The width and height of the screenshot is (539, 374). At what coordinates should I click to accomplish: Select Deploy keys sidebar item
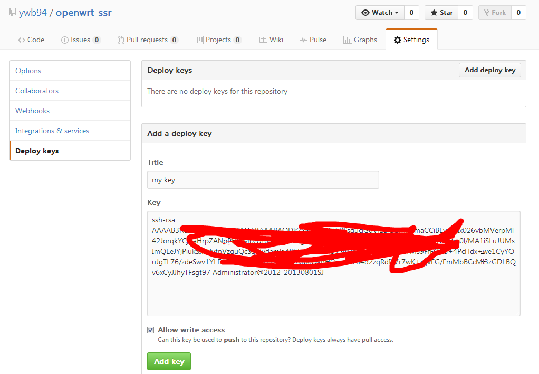70,151
